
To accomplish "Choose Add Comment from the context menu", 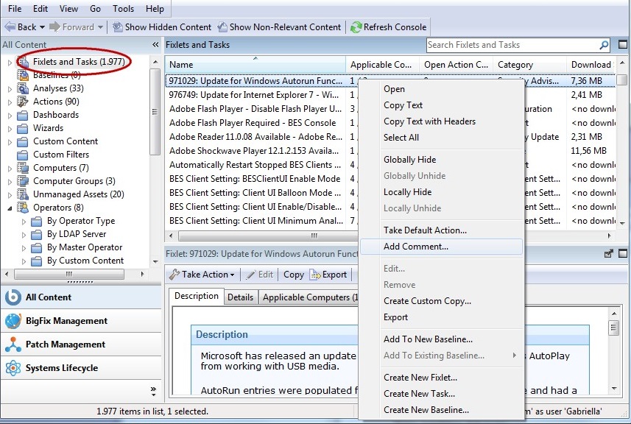I will [x=415, y=247].
